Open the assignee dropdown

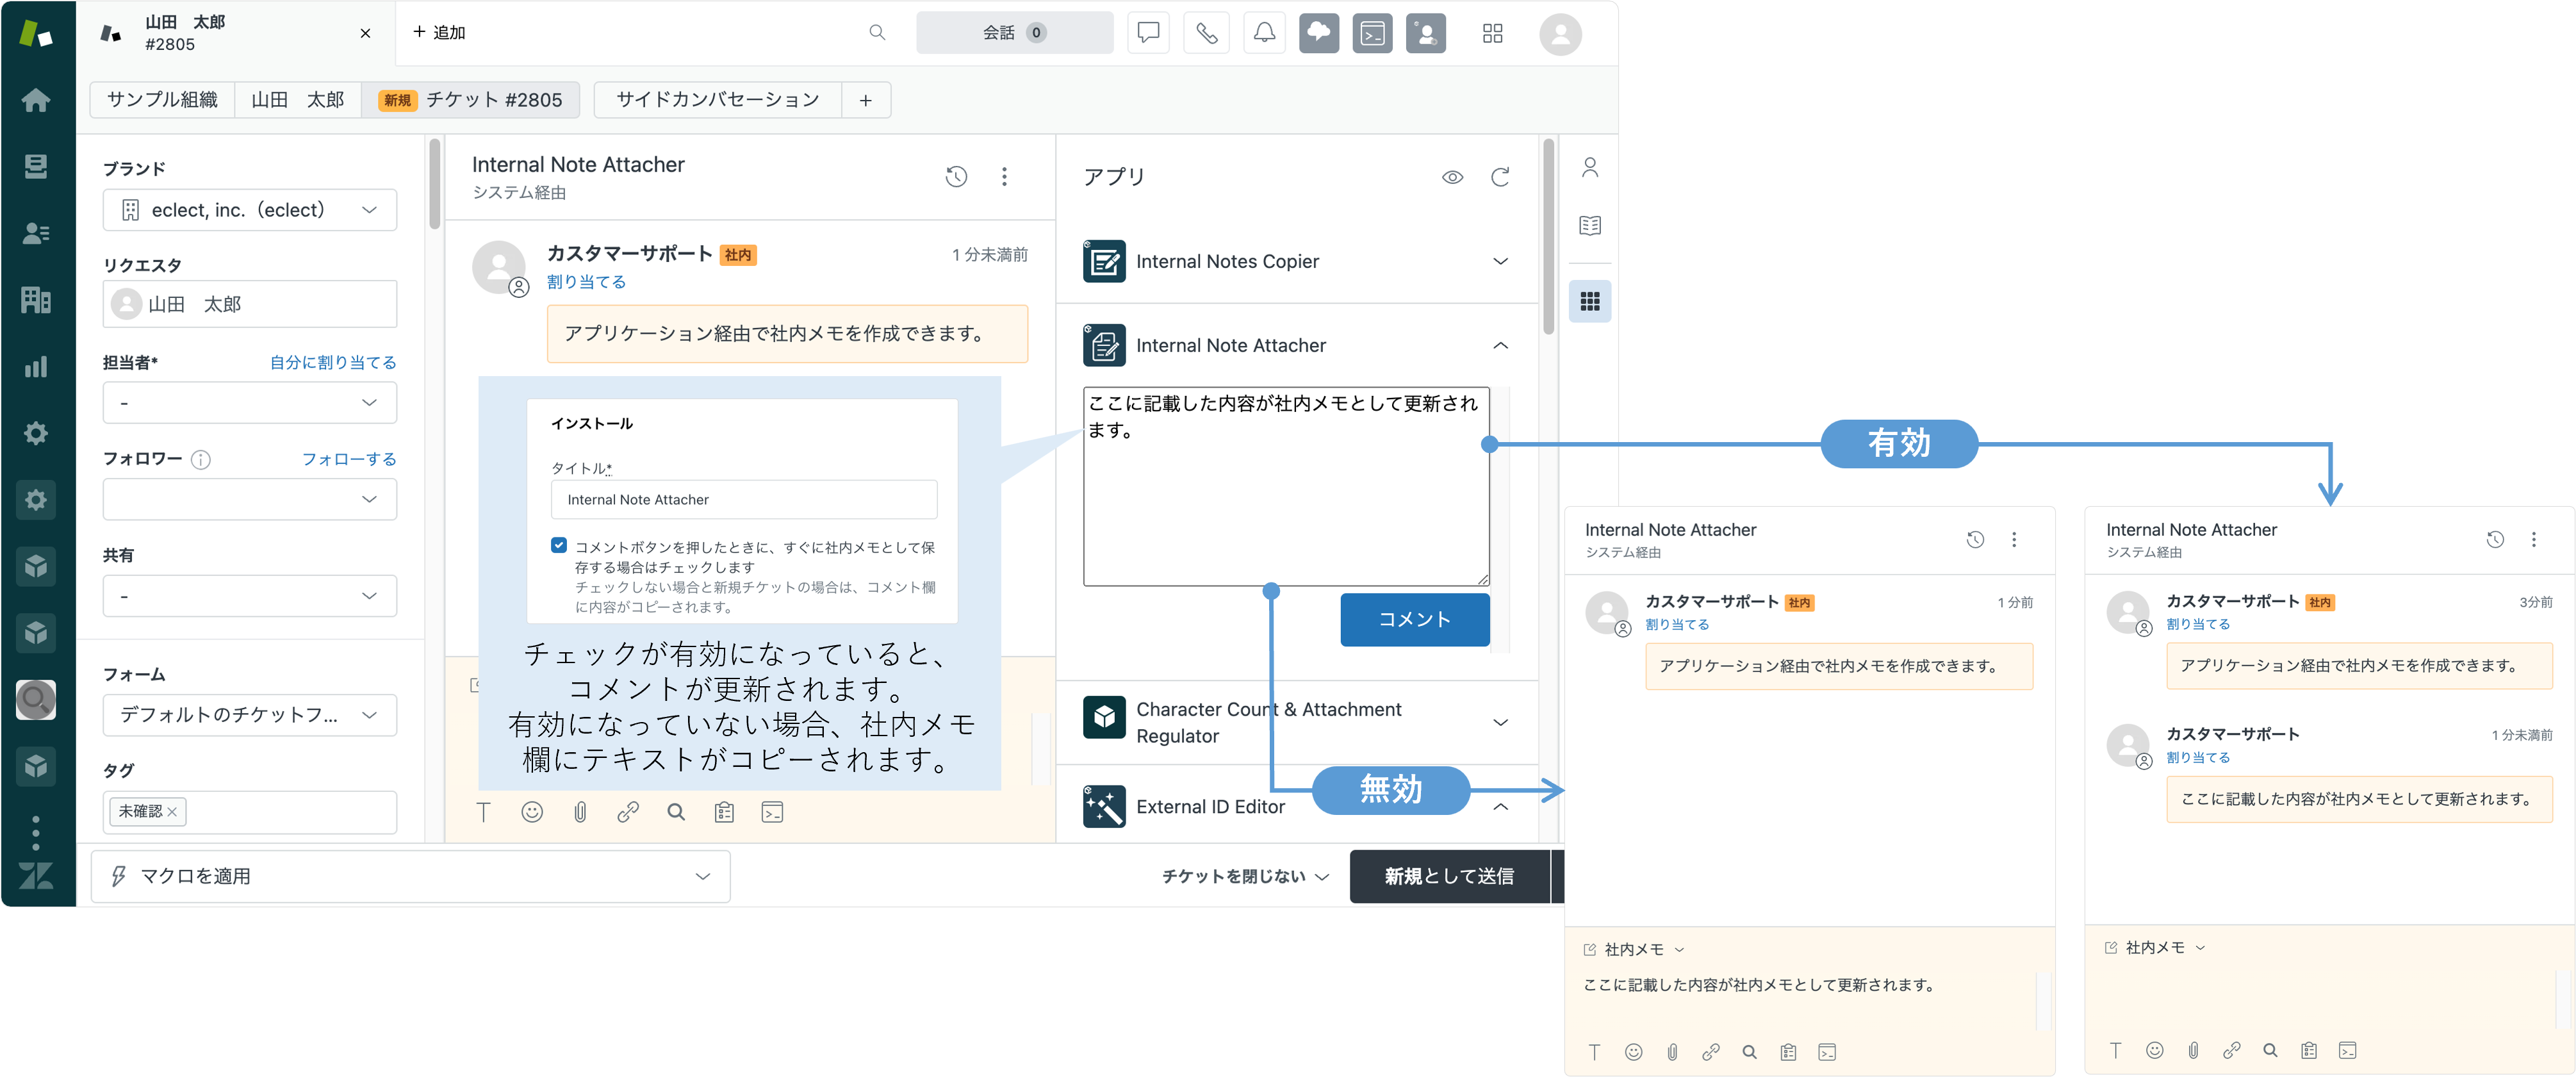[250, 402]
